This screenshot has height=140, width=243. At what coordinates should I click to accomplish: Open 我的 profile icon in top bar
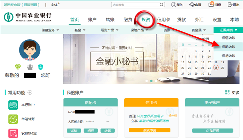pyautogui.click(x=174, y=5)
